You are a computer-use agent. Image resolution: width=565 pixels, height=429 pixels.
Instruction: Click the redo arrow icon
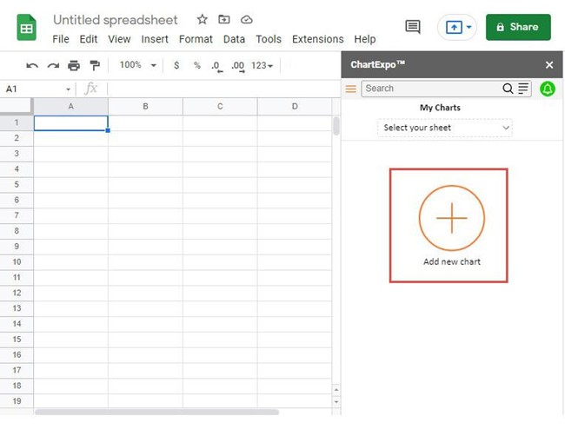(x=53, y=66)
